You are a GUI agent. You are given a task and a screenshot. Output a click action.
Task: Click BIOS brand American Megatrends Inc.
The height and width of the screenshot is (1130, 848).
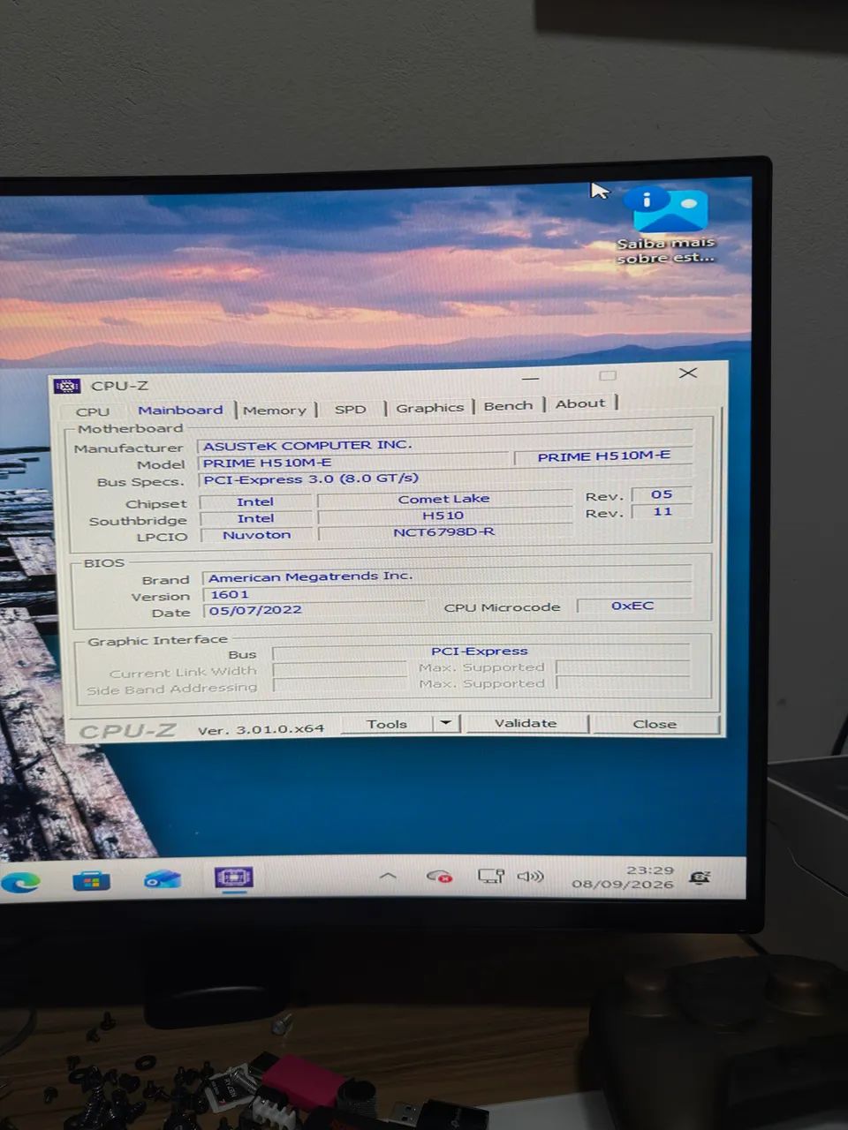click(446, 576)
